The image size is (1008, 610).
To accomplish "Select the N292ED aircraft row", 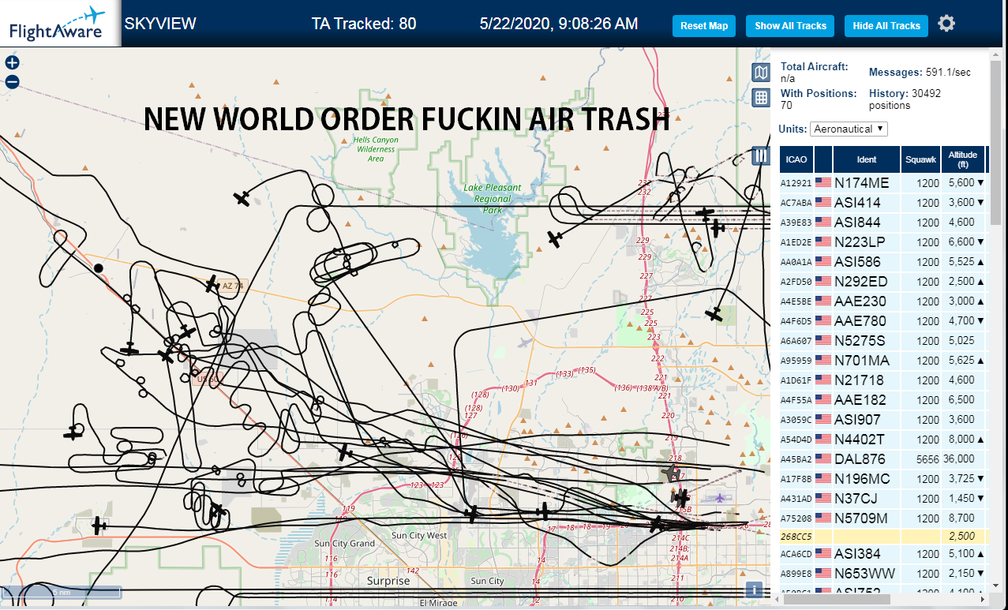I will (x=884, y=282).
